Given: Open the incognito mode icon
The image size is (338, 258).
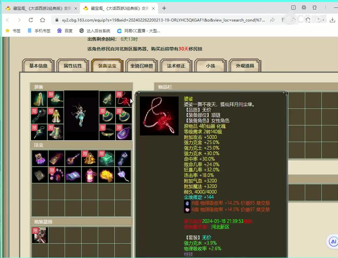Looking at the screenshot, I should [x=304, y=7].
